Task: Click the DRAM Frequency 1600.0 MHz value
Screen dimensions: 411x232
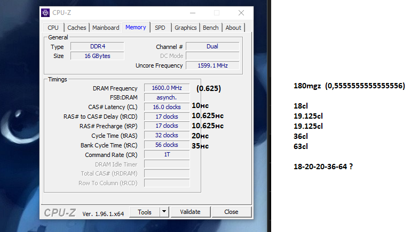Action: click(167, 88)
